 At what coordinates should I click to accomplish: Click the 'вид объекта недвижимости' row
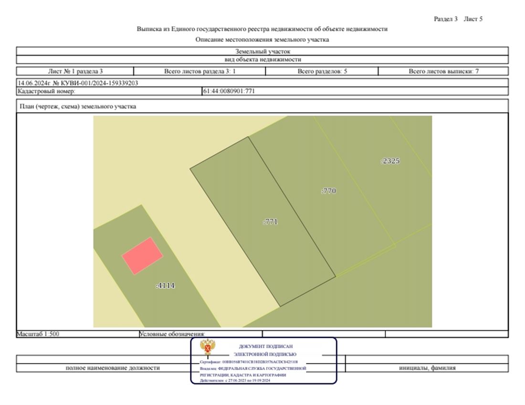(x=262, y=60)
